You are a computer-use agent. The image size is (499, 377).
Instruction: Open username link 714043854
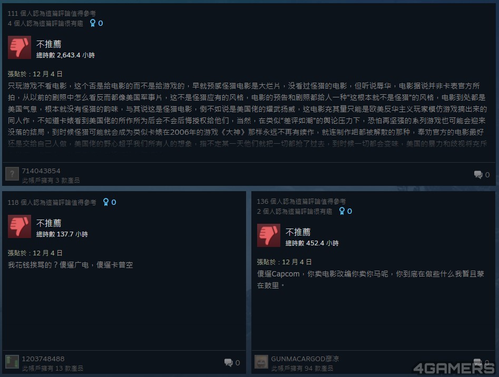tap(41, 171)
